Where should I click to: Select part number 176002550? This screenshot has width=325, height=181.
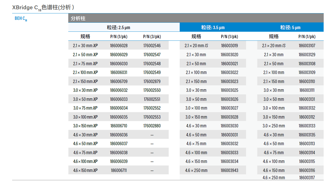point(152,90)
